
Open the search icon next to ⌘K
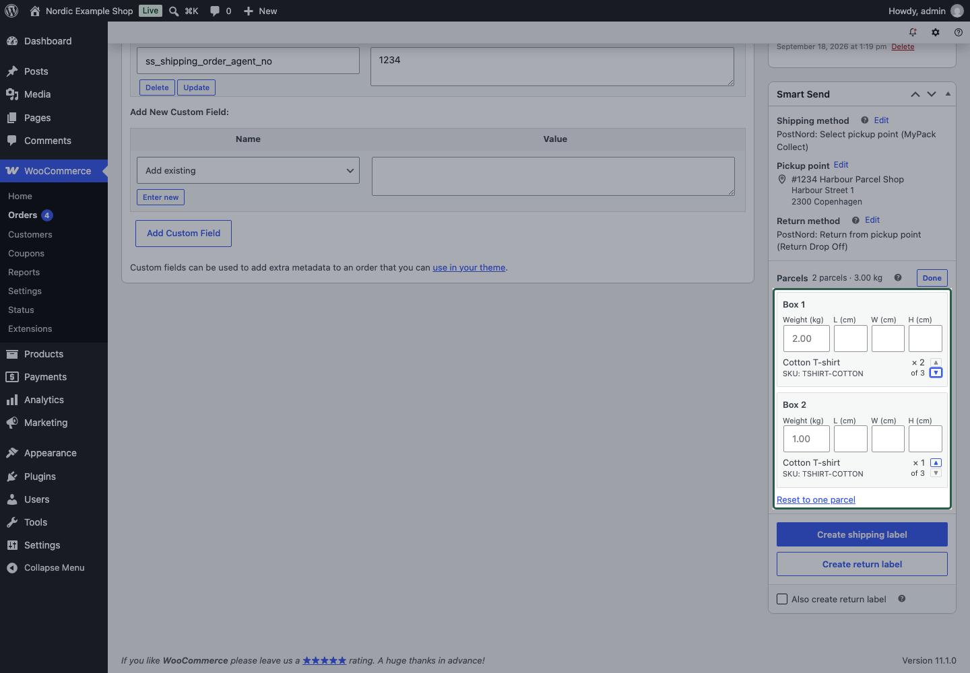(x=174, y=11)
